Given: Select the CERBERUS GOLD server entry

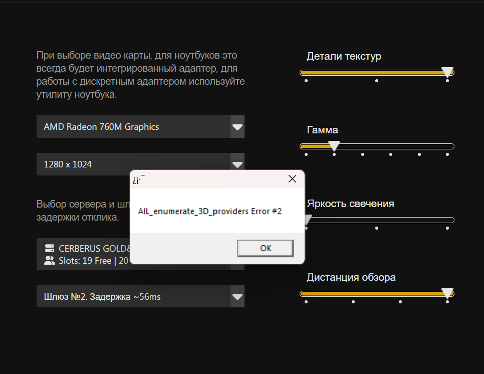Looking at the screenshot, I should 83,254.
